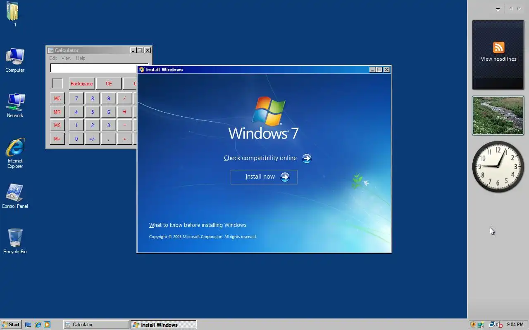Click the Install now button
This screenshot has height=330, width=529.
264,177
